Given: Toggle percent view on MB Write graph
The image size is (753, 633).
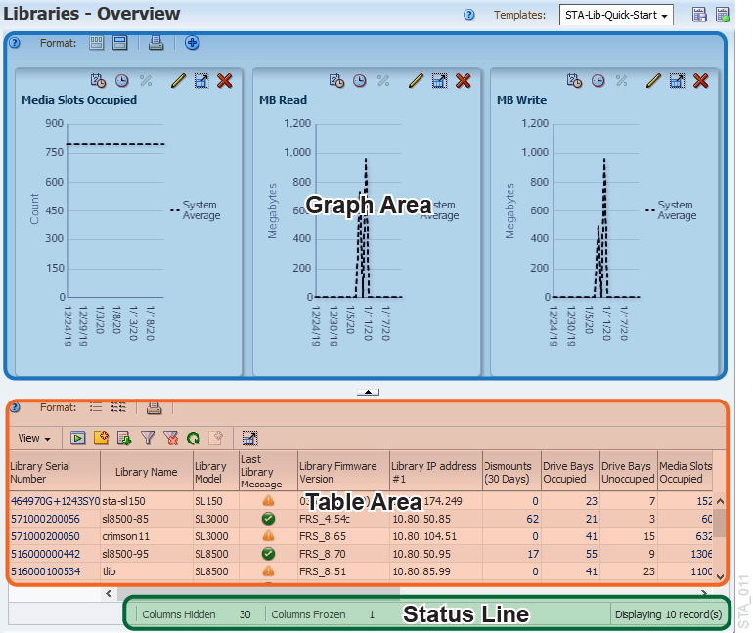Looking at the screenshot, I should pos(621,80).
